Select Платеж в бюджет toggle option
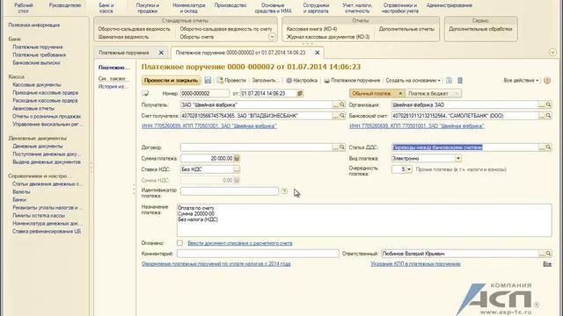Viewport: 563px width, 316px height. pos(433,94)
